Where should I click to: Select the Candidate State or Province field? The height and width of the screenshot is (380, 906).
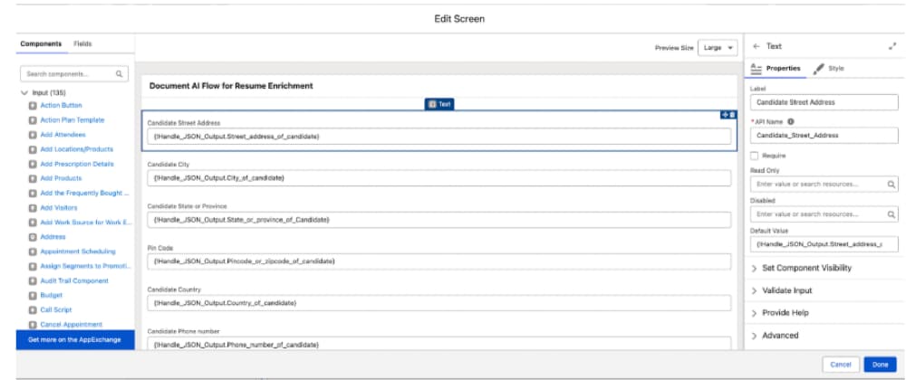click(439, 220)
